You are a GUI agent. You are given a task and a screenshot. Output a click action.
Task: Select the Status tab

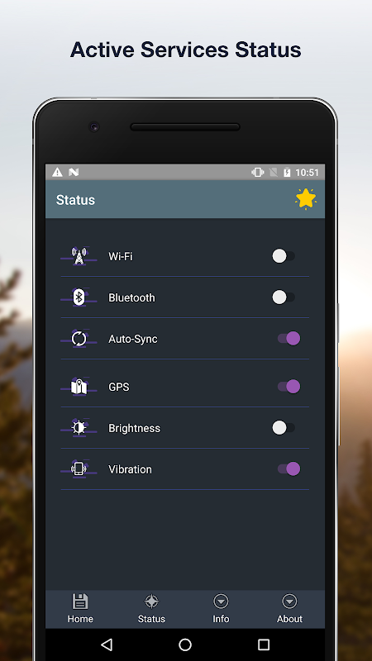click(151, 609)
